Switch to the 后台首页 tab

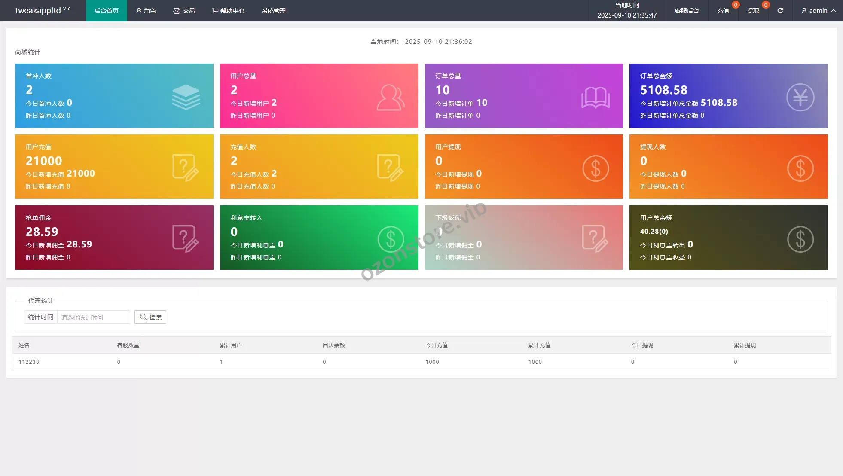(x=107, y=11)
